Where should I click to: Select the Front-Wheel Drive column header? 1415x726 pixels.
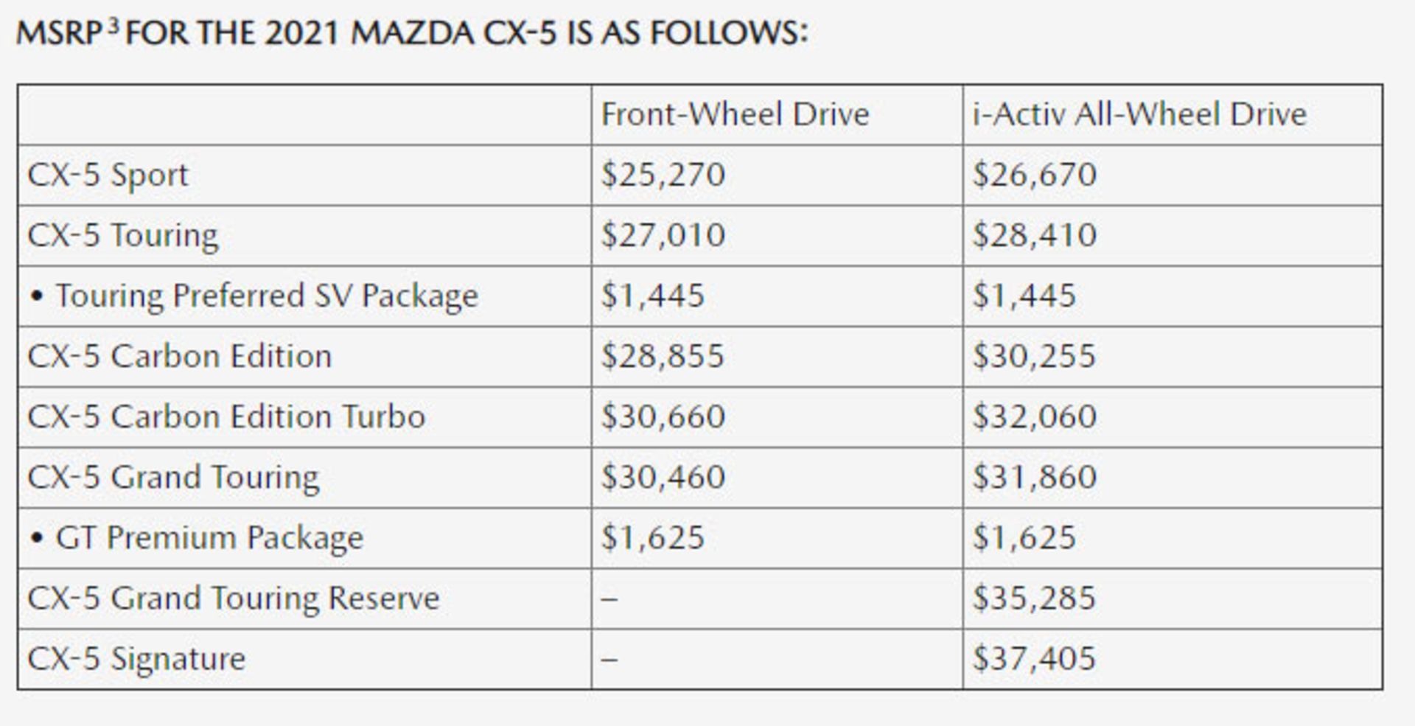735,115
